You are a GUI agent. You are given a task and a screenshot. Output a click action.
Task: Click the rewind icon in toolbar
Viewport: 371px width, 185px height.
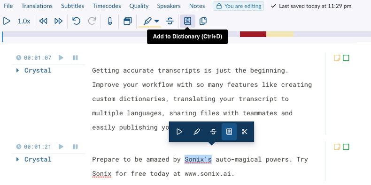tap(43, 21)
